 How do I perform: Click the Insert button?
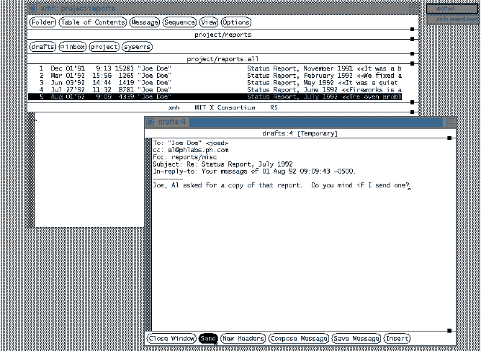coord(397,339)
